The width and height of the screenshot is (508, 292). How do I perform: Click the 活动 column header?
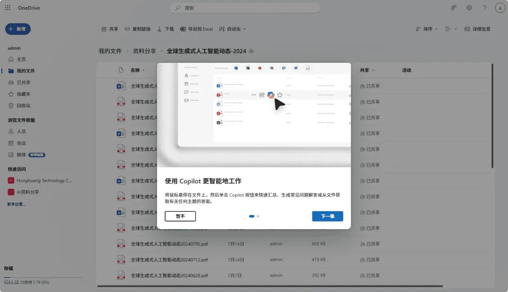point(406,70)
